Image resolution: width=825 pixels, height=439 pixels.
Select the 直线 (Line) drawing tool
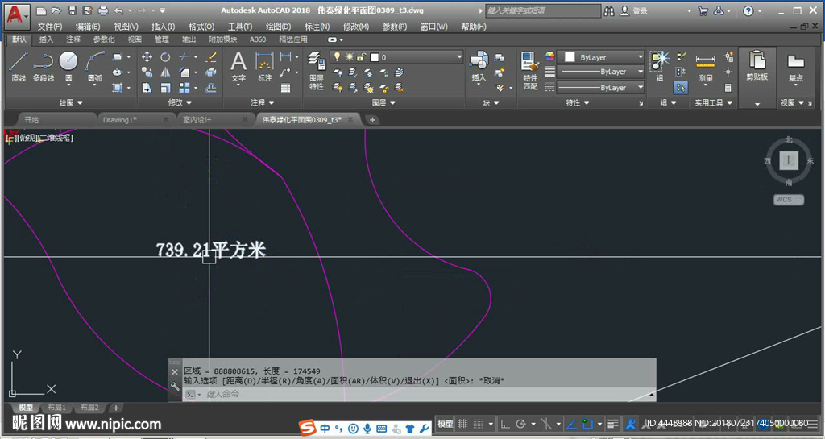[x=19, y=66]
